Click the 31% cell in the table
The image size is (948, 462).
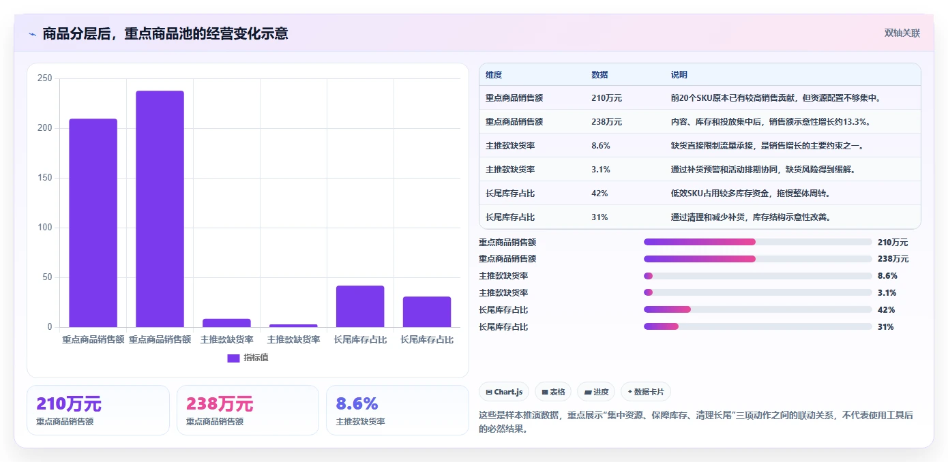(x=599, y=217)
